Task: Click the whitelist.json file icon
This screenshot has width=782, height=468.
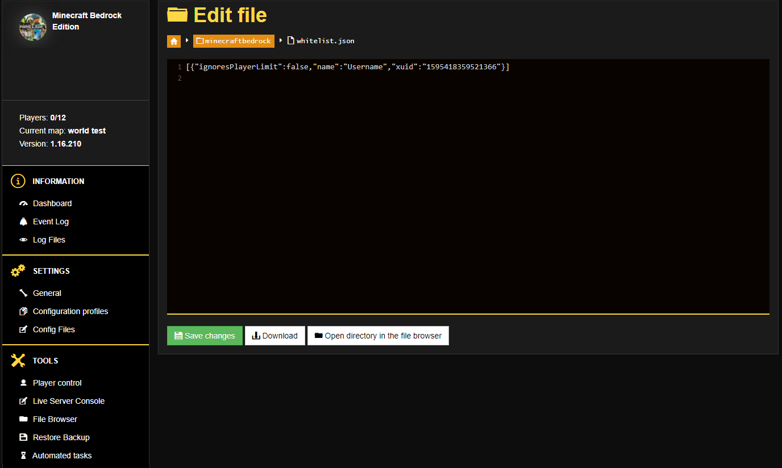Action: 290,40
